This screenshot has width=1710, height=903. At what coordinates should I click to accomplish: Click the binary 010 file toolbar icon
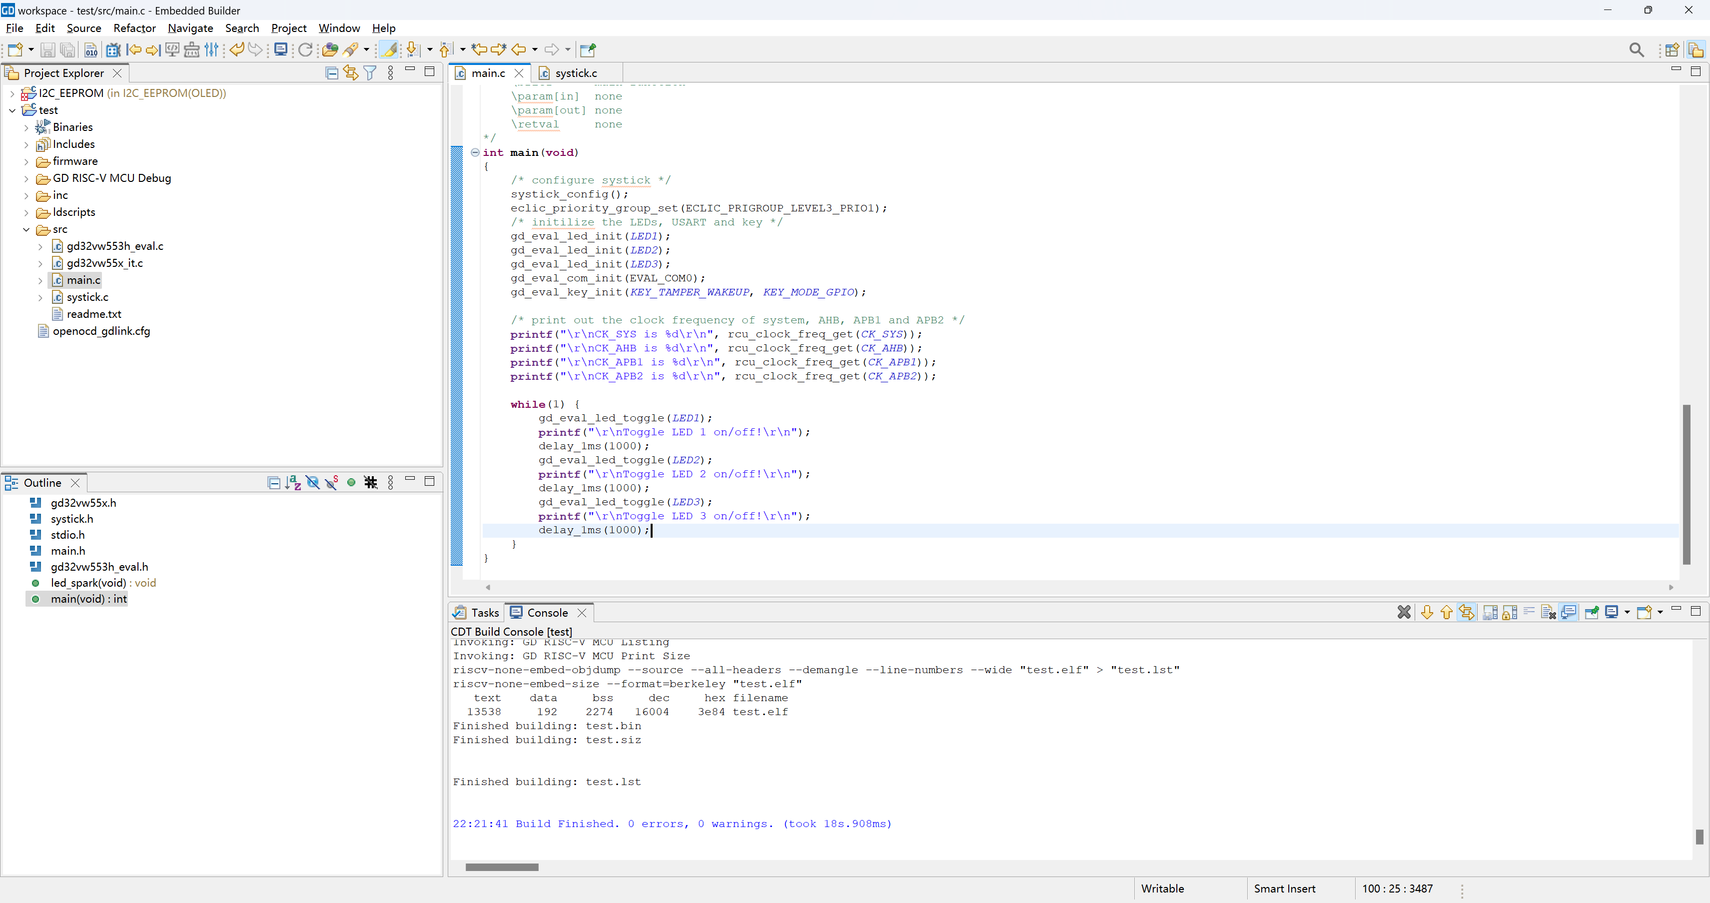[91, 50]
